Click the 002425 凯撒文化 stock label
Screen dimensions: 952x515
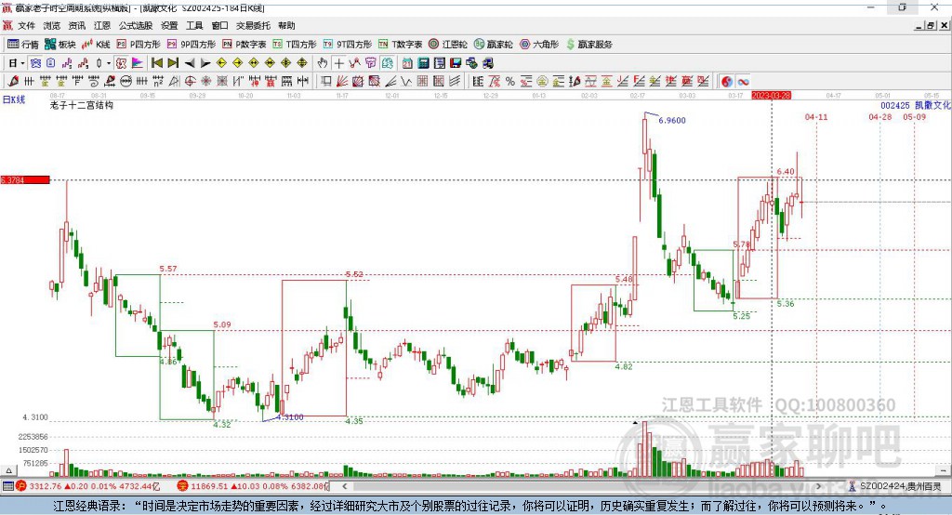916,105
